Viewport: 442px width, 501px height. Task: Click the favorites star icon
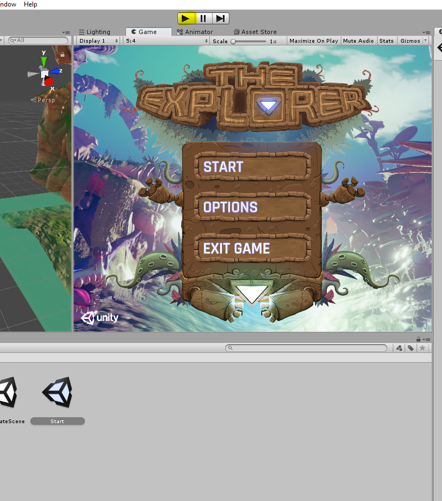(x=422, y=348)
